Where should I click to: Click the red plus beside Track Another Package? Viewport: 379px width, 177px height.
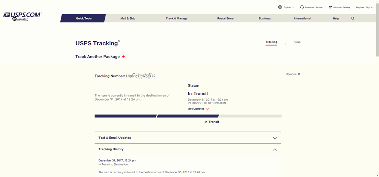pyautogui.click(x=123, y=56)
